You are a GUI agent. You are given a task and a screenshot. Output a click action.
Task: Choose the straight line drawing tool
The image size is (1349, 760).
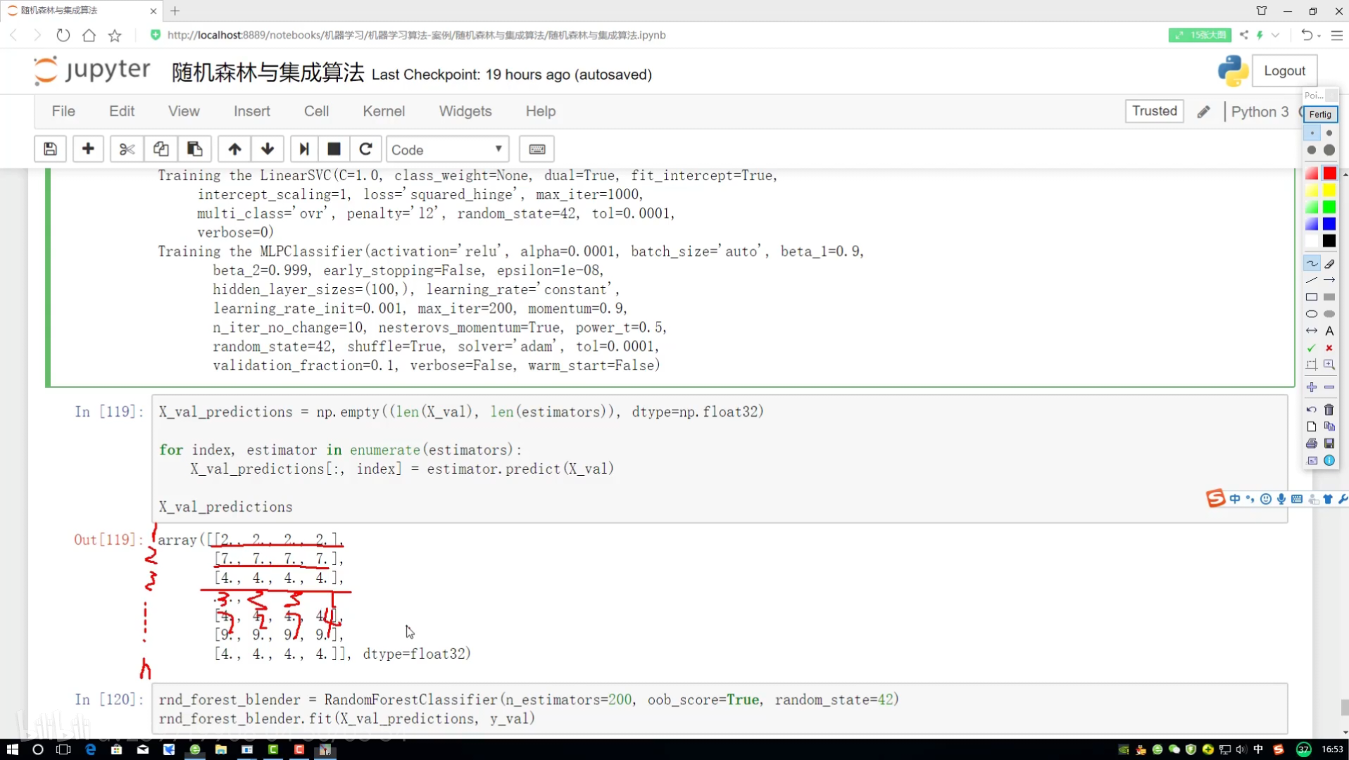(x=1312, y=280)
